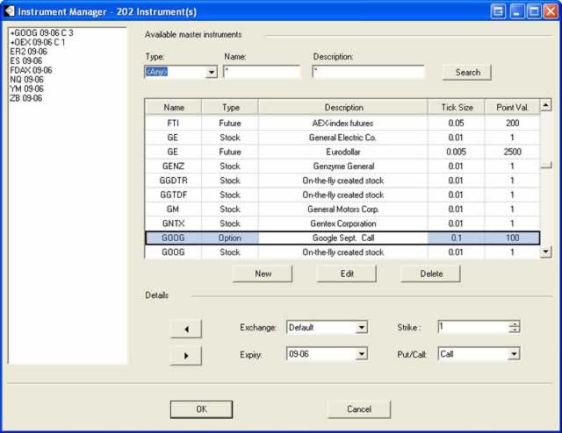The image size is (562, 433).
Task: Click the Google Sept. Call description cell
Action: (x=343, y=238)
